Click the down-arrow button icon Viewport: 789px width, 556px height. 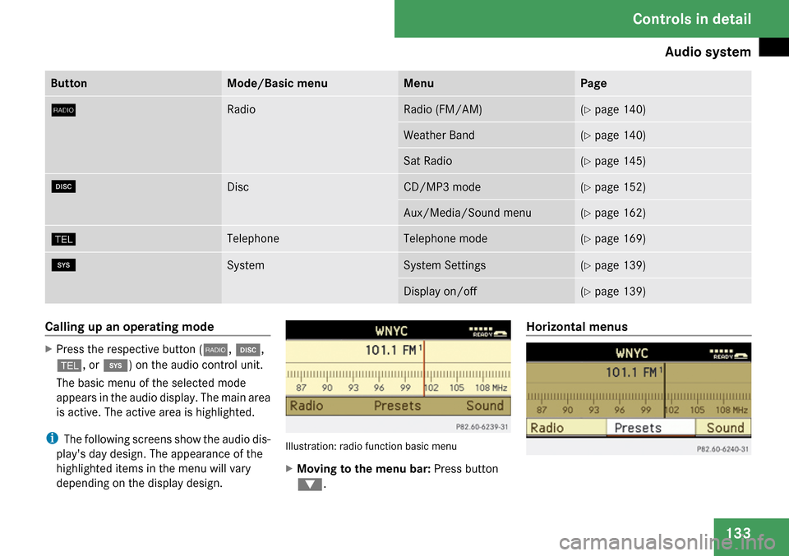point(310,485)
